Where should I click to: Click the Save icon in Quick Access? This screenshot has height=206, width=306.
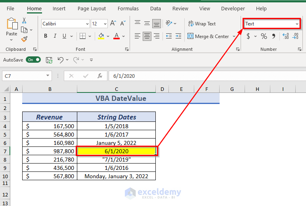(x=49, y=60)
